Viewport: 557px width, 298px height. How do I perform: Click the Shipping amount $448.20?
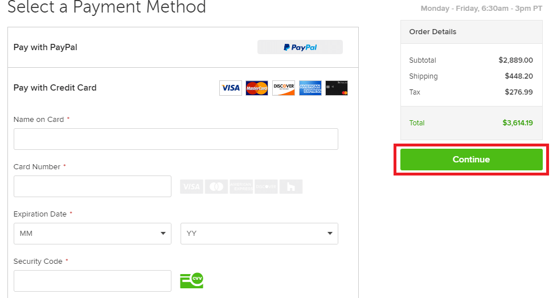pos(519,76)
